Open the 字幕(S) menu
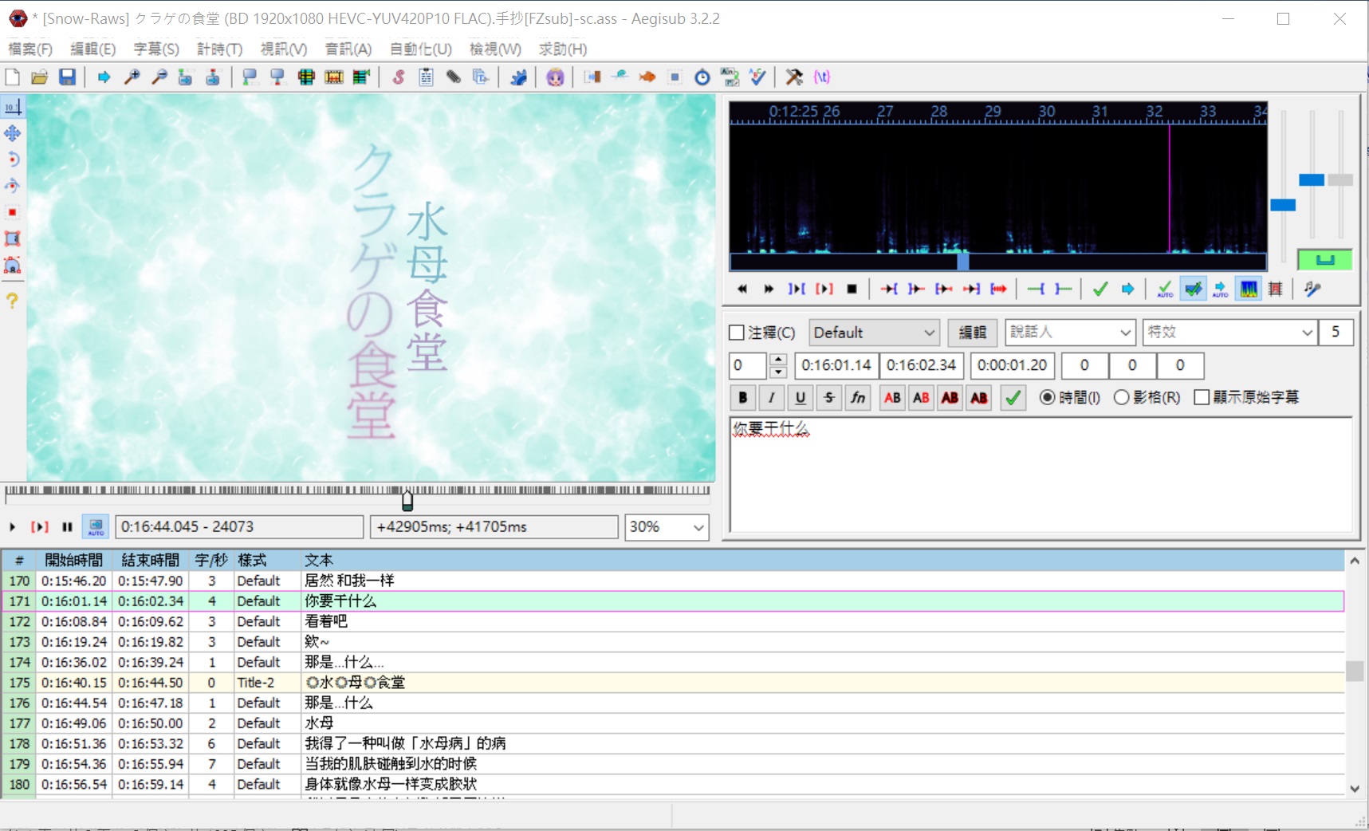 pyautogui.click(x=156, y=49)
